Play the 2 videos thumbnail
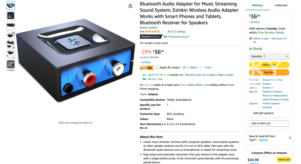Screen dimensions: 301x164 click(11, 64)
